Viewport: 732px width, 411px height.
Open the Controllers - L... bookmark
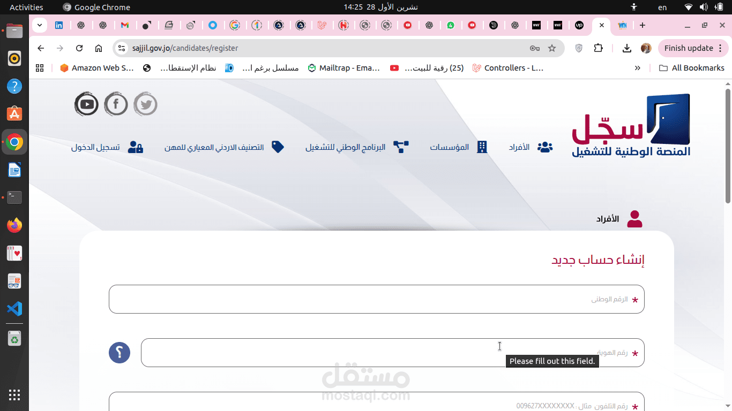pos(508,68)
